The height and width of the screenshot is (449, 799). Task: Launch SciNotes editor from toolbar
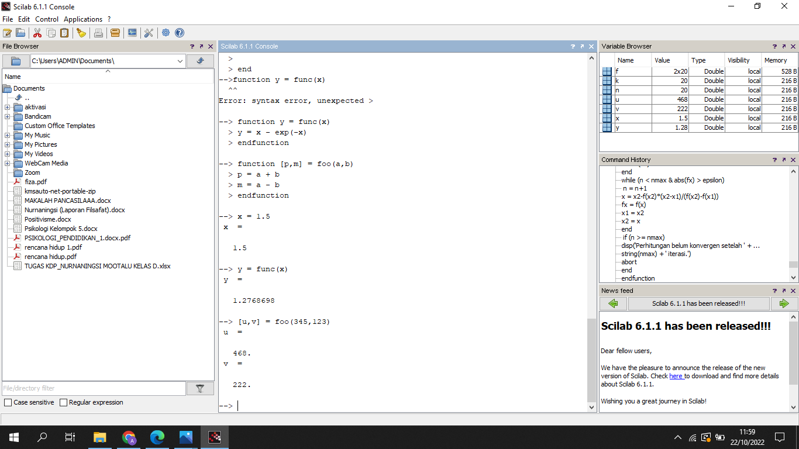pos(7,33)
